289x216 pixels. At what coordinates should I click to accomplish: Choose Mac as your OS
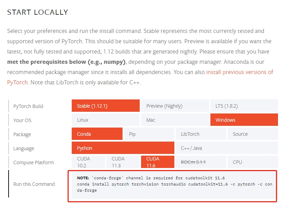click(175, 120)
